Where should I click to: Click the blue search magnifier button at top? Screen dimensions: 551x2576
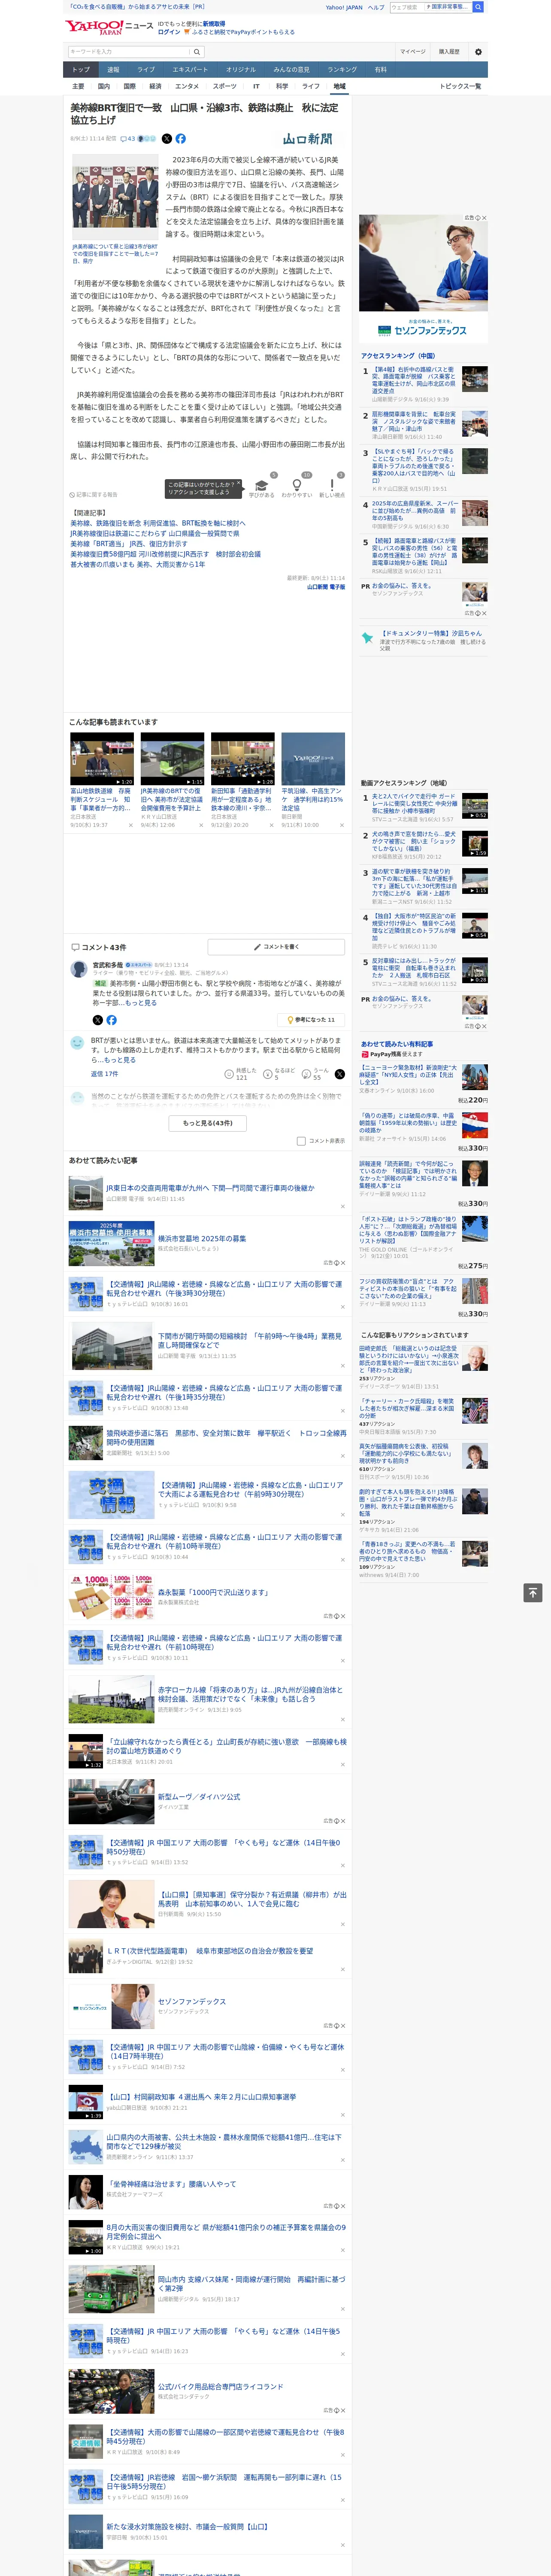[x=478, y=7]
